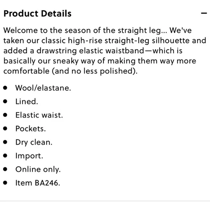Click the Item BA246 product code
Image resolution: width=210 pixels, height=210 pixels.
pos(38,183)
